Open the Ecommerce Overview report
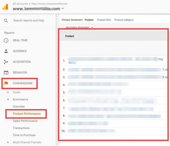The height and width of the screenshot is (146, 170). pyautogui.click(x=19, y=107)
